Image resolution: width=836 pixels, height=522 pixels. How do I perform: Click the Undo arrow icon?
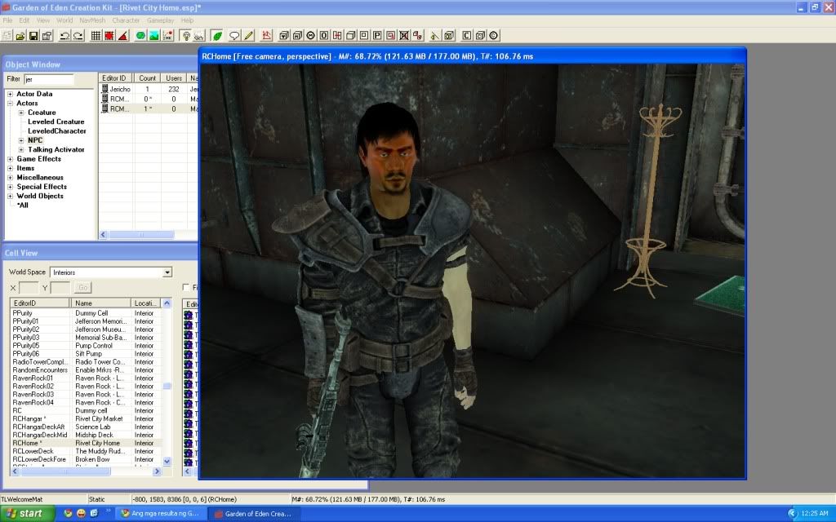coord(64,36)
